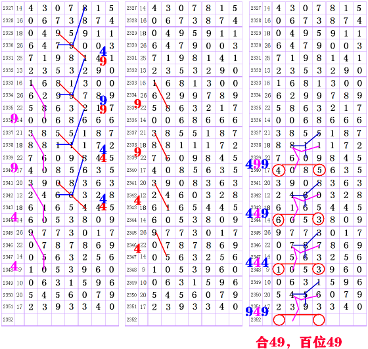
Task: Click sum value 26 in row 2330, left table
Action: [20, 45]
